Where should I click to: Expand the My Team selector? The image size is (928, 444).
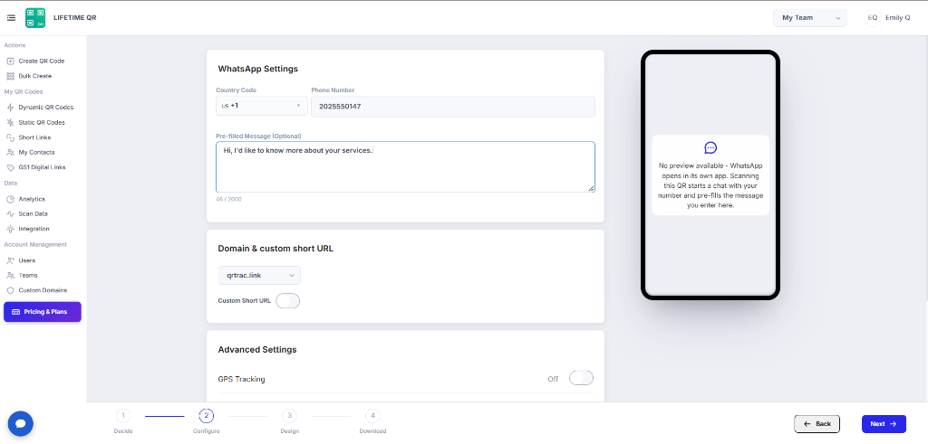tap(810, 18)
